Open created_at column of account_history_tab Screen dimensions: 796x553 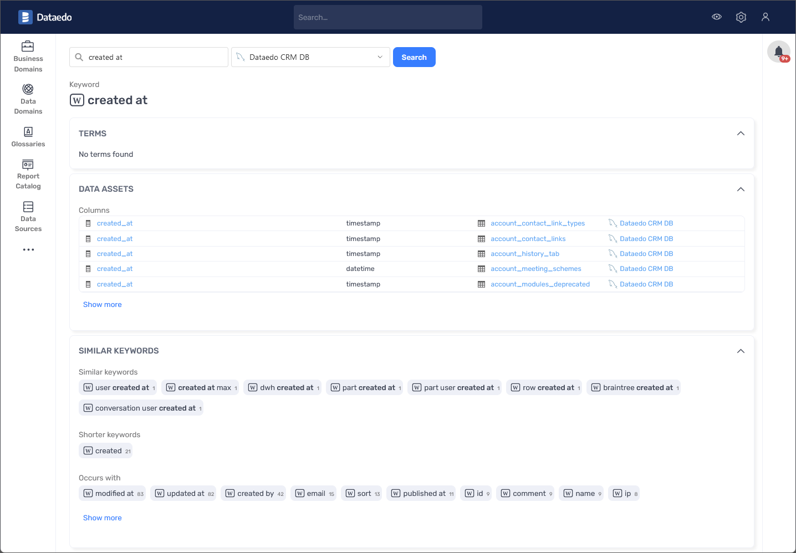115,254
